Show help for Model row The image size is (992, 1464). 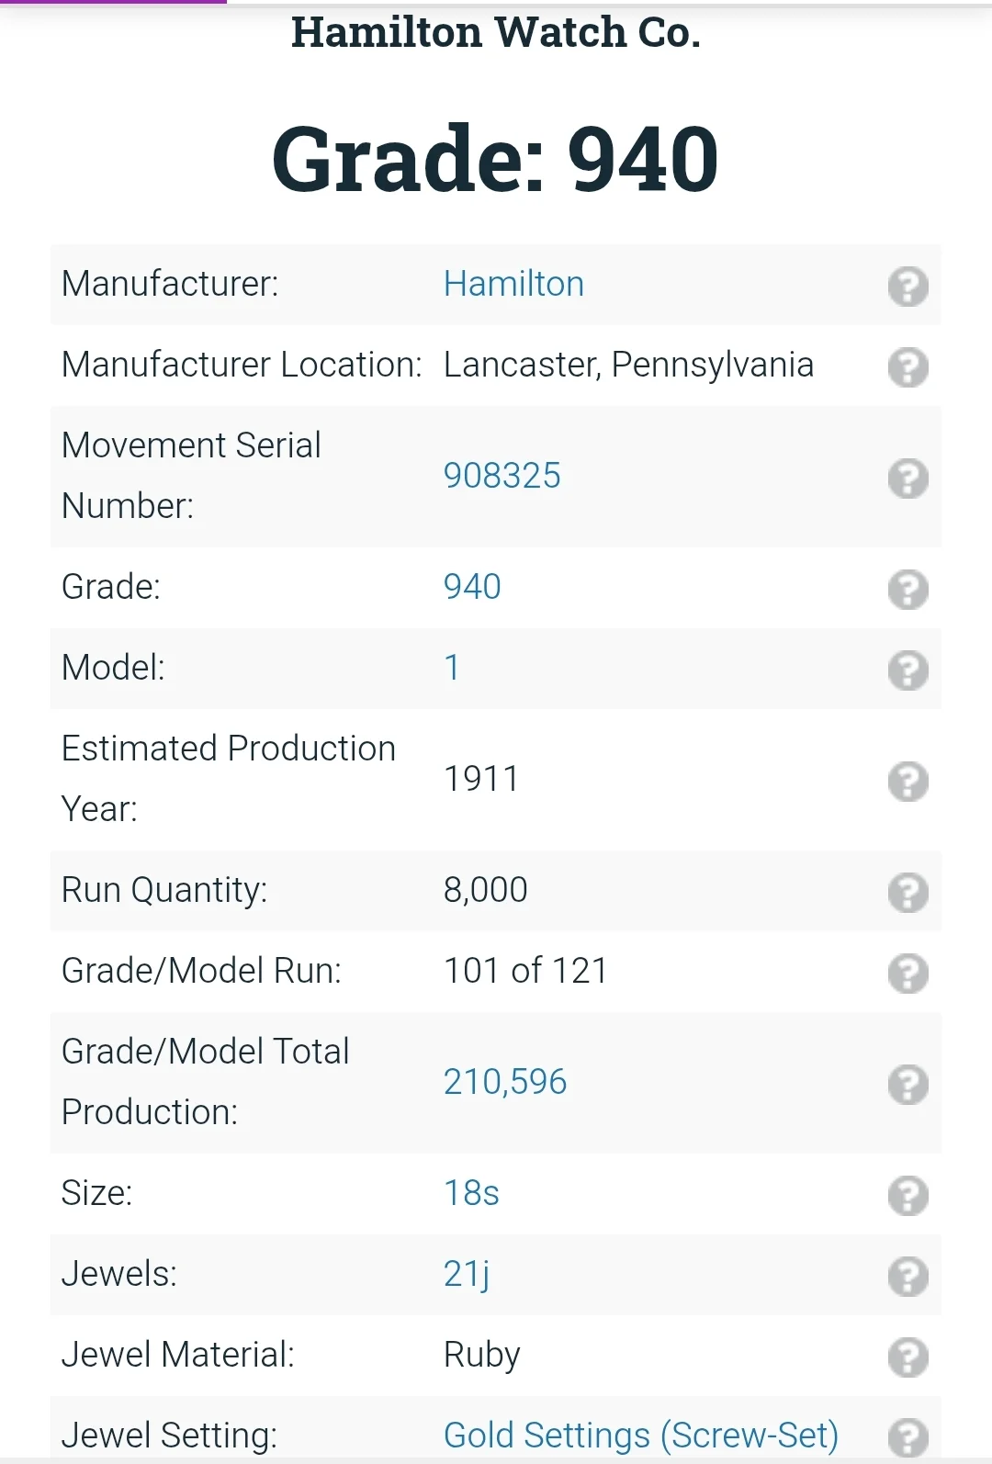tap(907, 670)
